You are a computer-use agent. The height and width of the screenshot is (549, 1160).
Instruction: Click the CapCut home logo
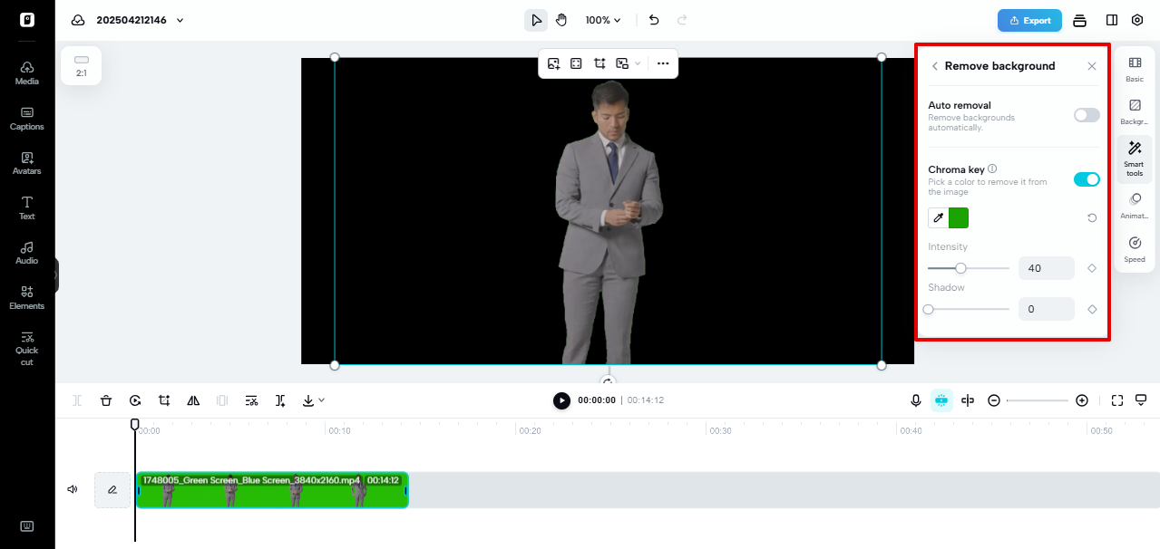[27, 20]
